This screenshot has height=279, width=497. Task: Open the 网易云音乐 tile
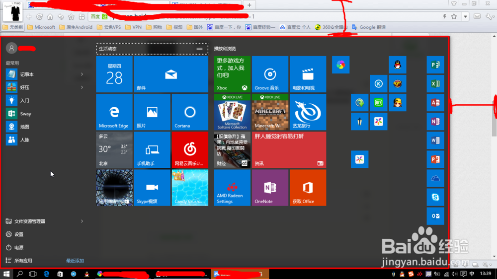[190, 150]
